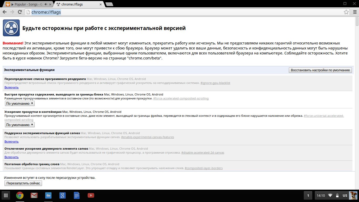Click Включить for ignore-gpu-blacklist flag
The width and height of the screenshot is (359, 202).
[x=12, y=87]
